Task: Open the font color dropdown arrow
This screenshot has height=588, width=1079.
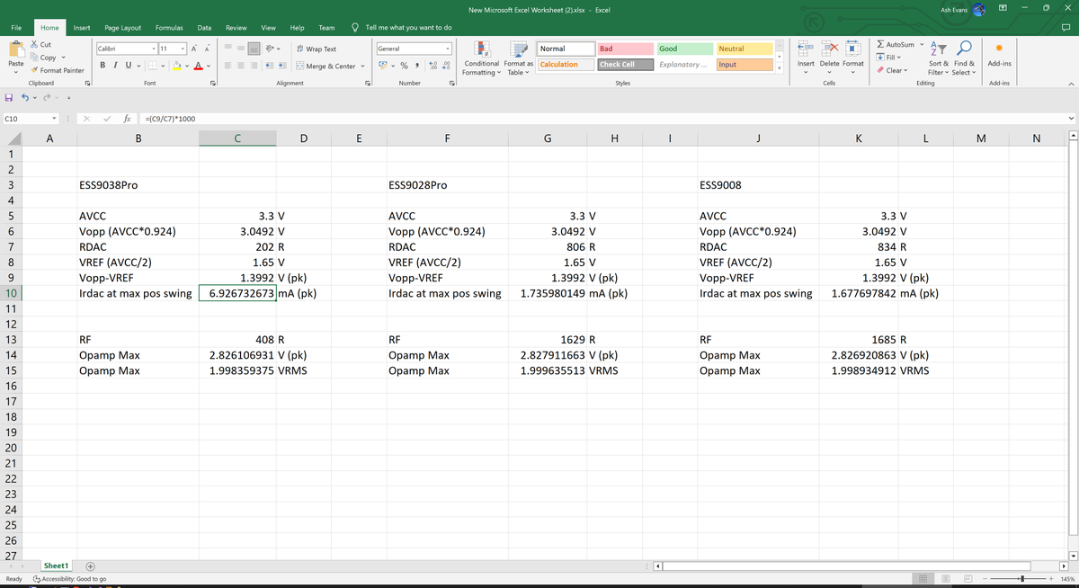Action: [209, 66]
